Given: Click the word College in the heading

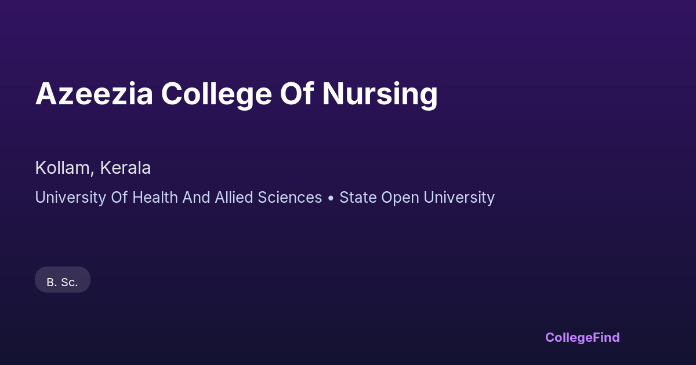Looking at the screenshot, I should pyautogui.click(x=216, y=94).
